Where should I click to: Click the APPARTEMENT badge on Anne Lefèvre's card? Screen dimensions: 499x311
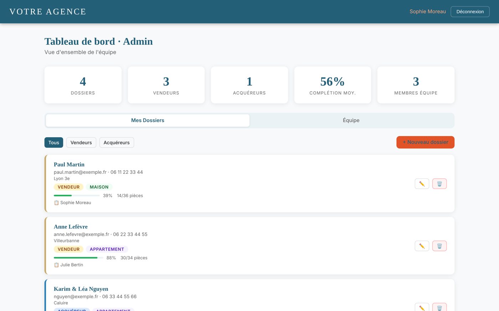point(107,249)
